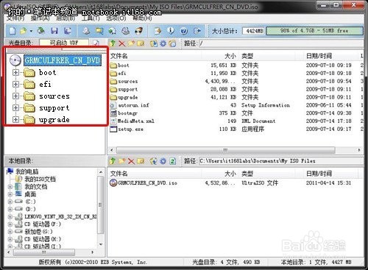Click the green refresh icon in local toolbar

click(x=173, y=161)
